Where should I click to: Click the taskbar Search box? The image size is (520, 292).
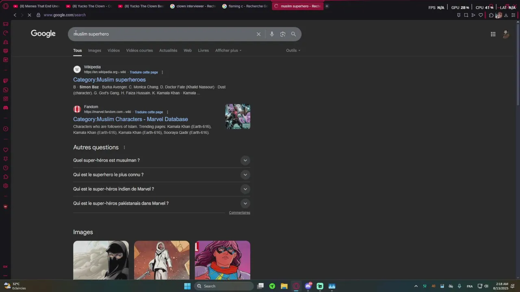(224, 286)
